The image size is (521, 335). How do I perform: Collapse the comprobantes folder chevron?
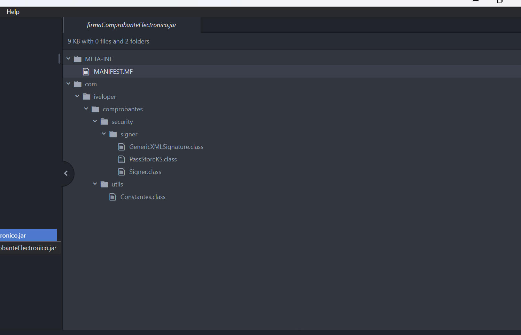(86, 109)
